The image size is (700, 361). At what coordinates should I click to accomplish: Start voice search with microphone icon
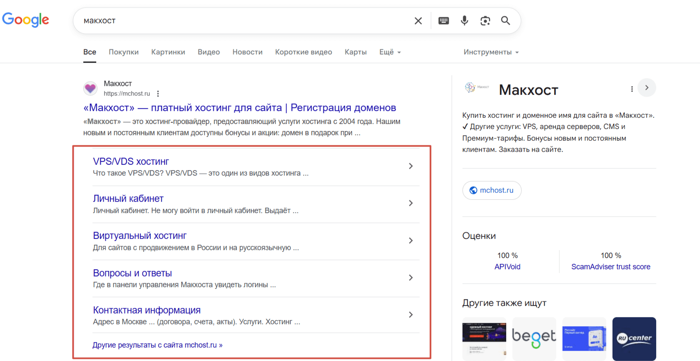tap(465, 21)
